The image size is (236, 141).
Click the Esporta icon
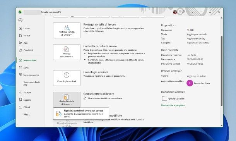(21, 100)
